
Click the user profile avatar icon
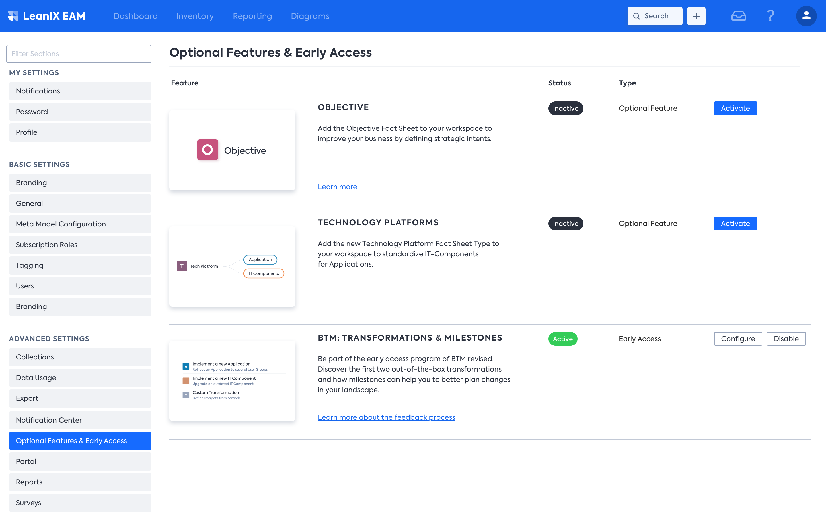pyautogui.click(x=806, y=16)
